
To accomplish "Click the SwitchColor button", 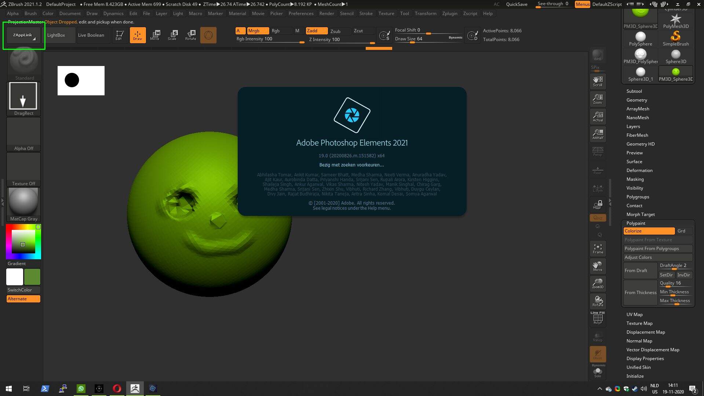I will point(23,290).
